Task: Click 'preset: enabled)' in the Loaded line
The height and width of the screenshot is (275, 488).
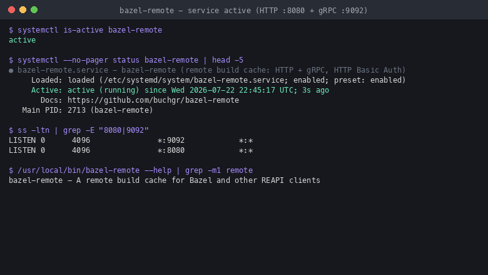Action: tap(370, 80)
